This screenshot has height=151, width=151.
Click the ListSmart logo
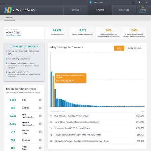pos(20,10)
